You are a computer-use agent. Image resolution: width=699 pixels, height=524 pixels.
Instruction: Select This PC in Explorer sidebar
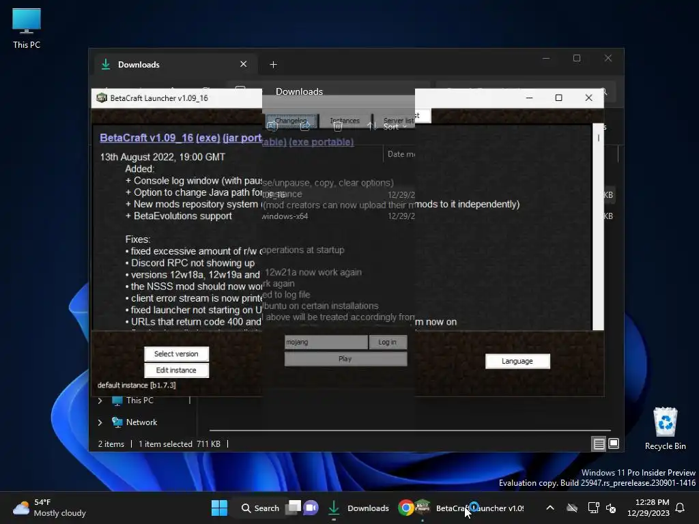click(x=139, y=401)
